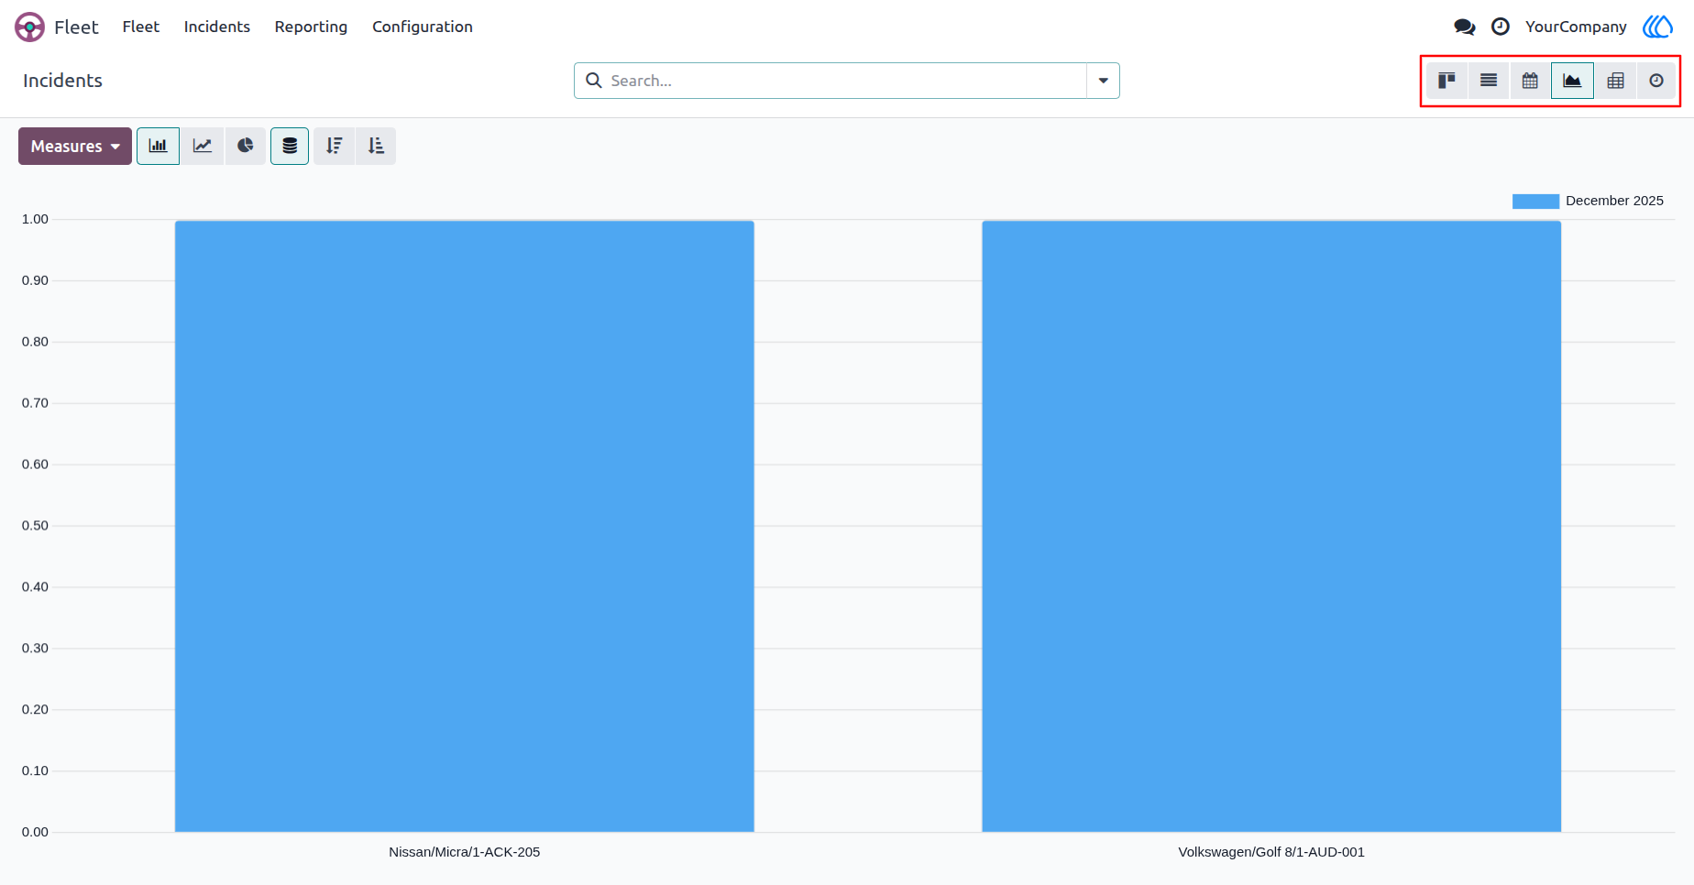Click the Nissan/Micra/1-ACK-205 bar
Viewport: 1694px width, 885px height.
click(465, 526)
